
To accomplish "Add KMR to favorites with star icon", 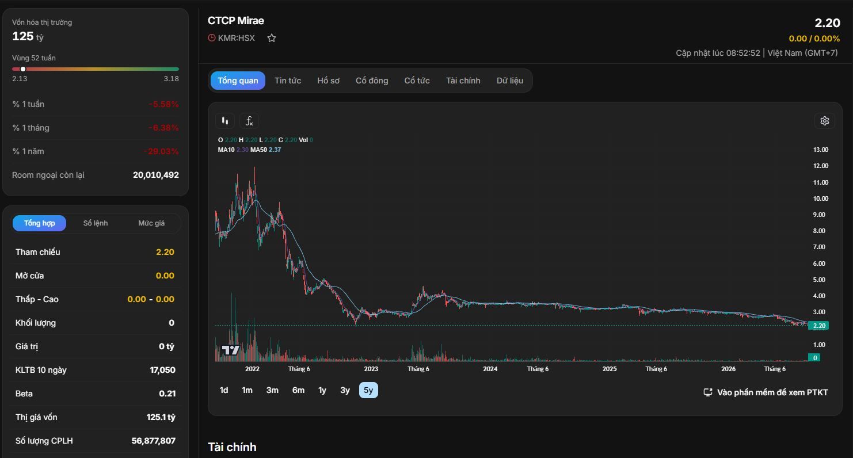I will (272, 38).
